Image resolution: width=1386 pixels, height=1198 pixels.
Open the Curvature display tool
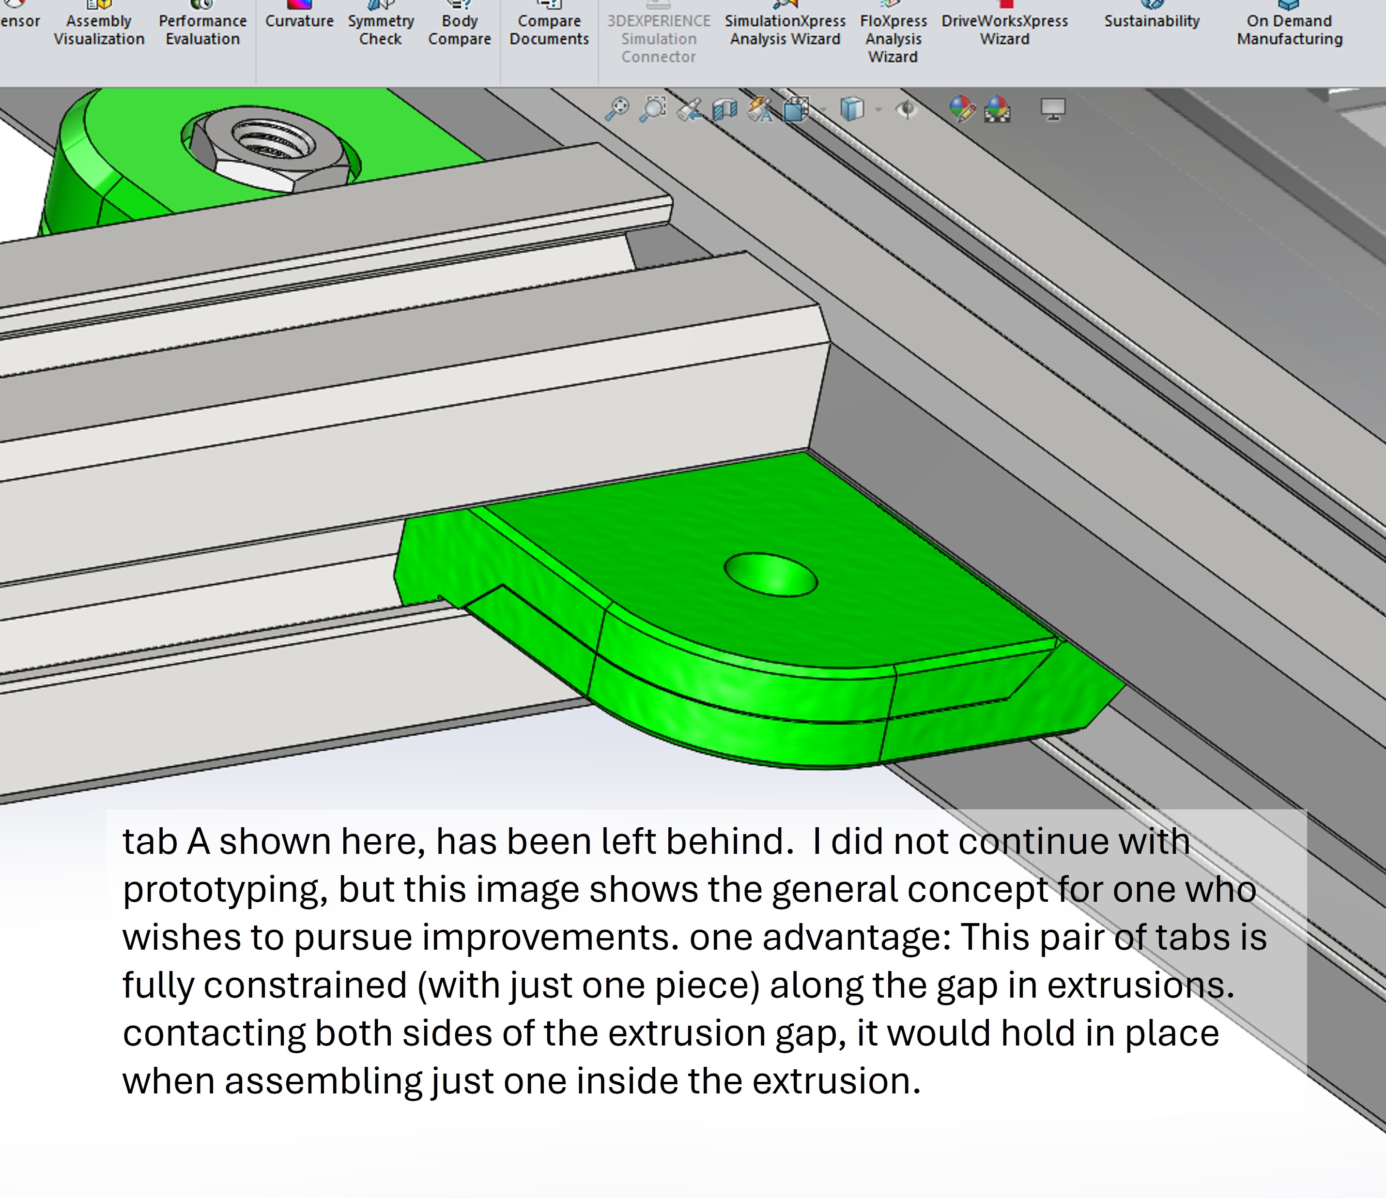pos(299,20)
